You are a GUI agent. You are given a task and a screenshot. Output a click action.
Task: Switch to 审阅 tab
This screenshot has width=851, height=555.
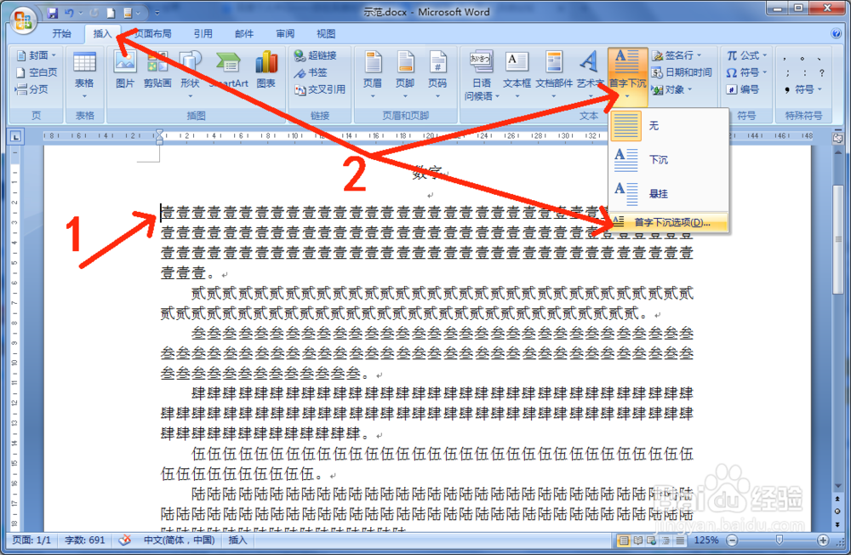pos(285,34)
